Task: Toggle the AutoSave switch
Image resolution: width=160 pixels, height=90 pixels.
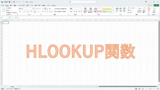Action: [10, 2]
